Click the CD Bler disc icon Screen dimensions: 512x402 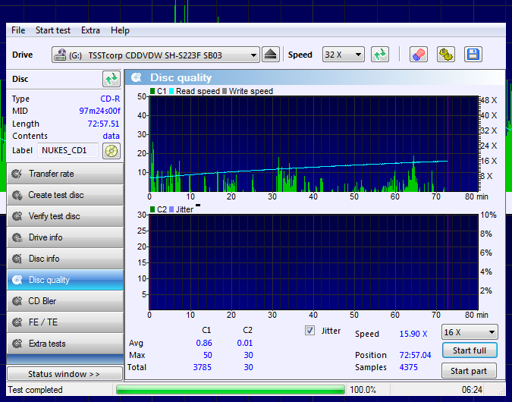(17, 301)
